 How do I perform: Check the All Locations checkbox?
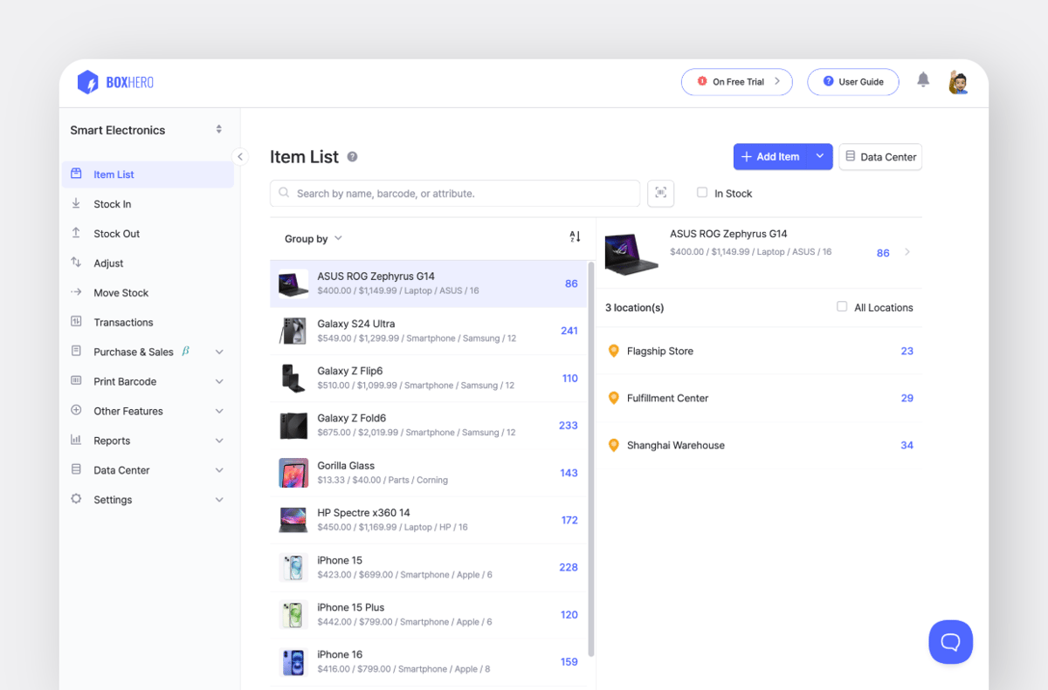[x=841, y=307]
